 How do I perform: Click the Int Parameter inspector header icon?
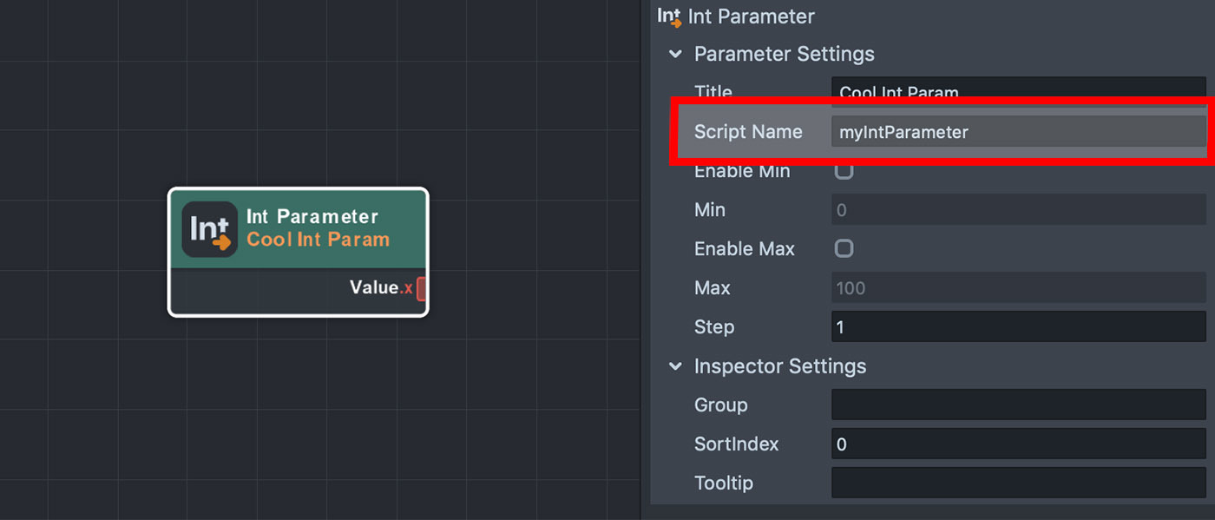coord(668,16)
